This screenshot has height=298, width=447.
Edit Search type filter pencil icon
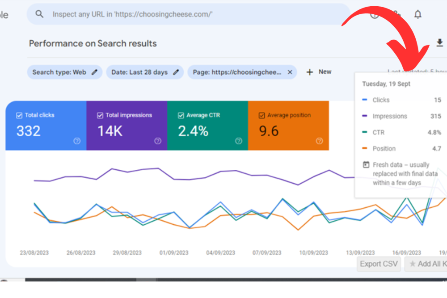pyautogui.click(x=94, y=72)
